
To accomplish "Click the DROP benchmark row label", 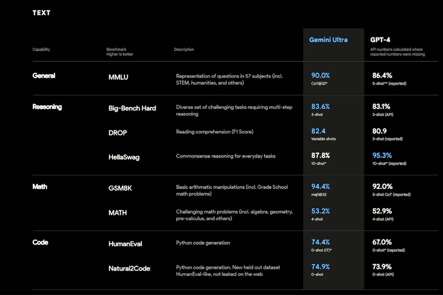I will pos(118,133).
